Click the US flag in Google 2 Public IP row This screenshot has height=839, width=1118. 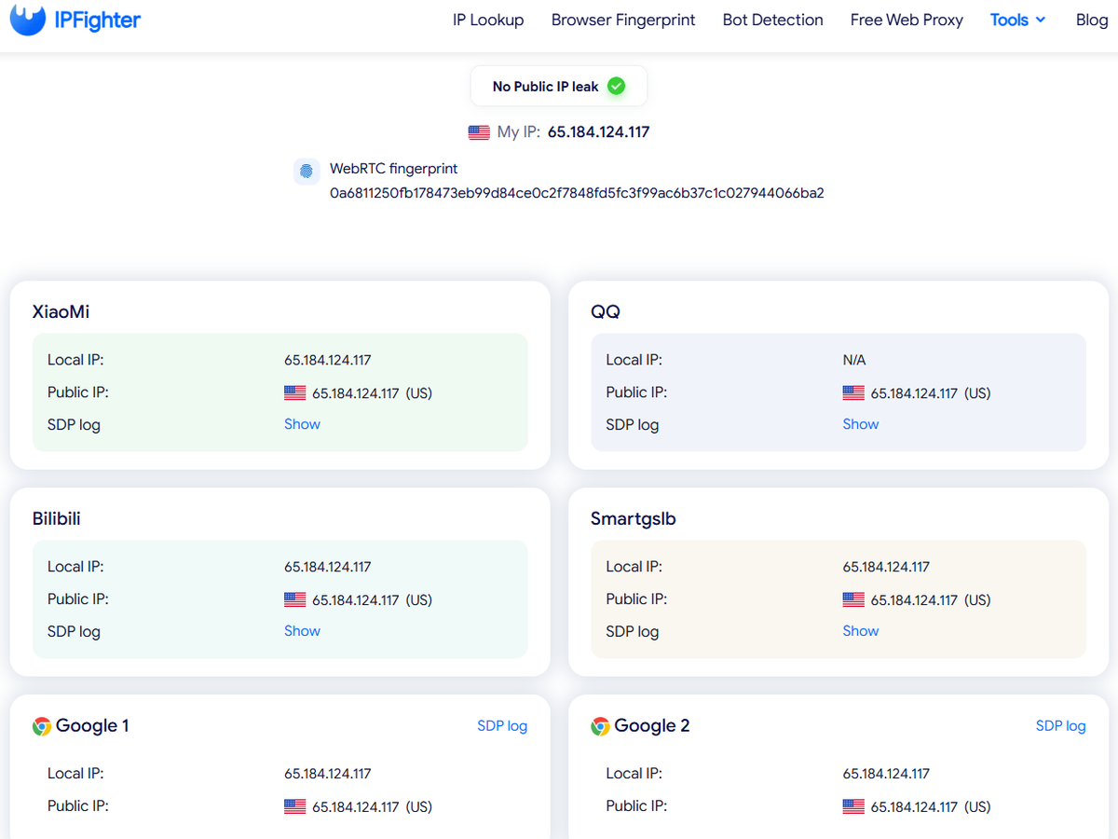(853, 806)
